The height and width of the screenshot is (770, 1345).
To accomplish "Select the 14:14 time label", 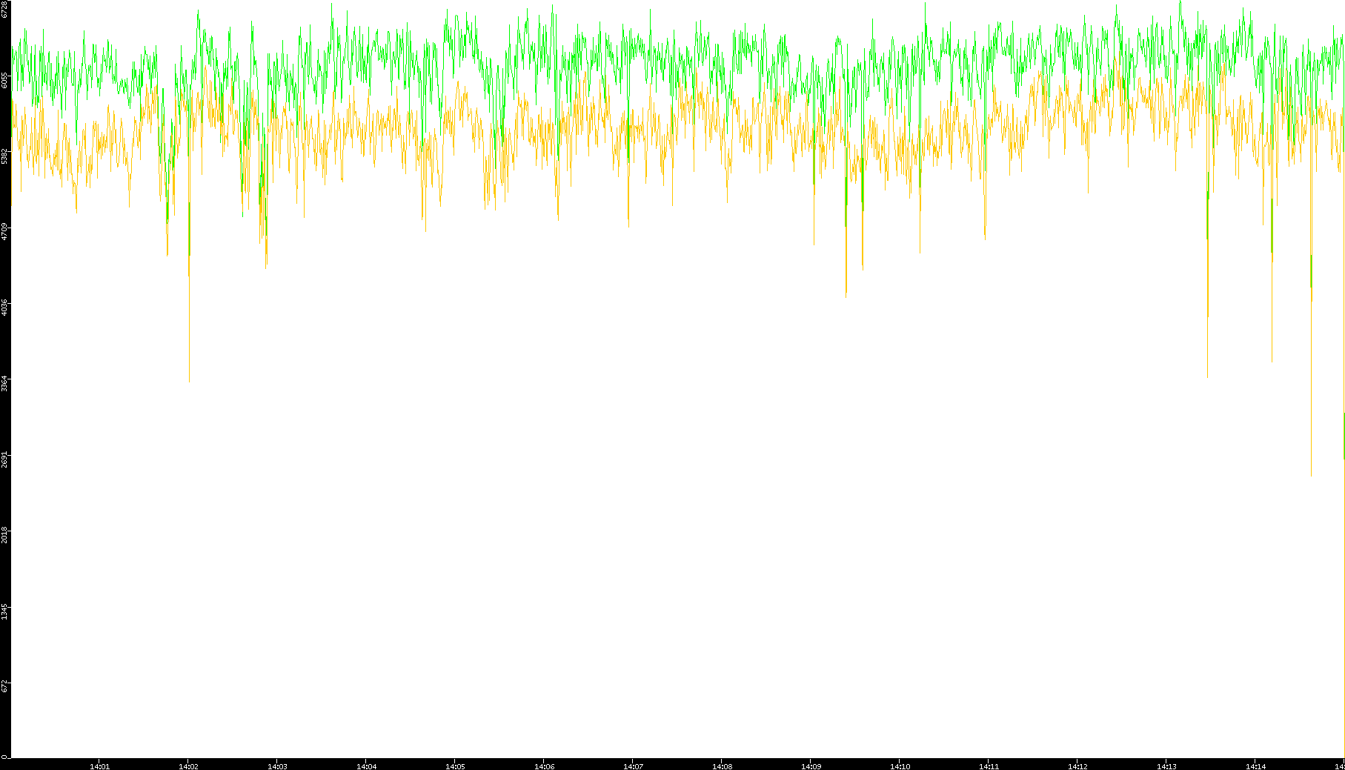I will [x=1255, y=766].
